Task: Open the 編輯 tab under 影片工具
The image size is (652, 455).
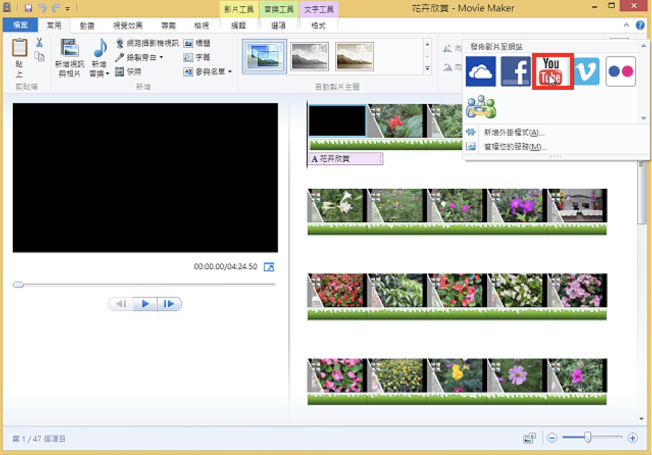Action: pyautogui.click(x=238, y=25)
